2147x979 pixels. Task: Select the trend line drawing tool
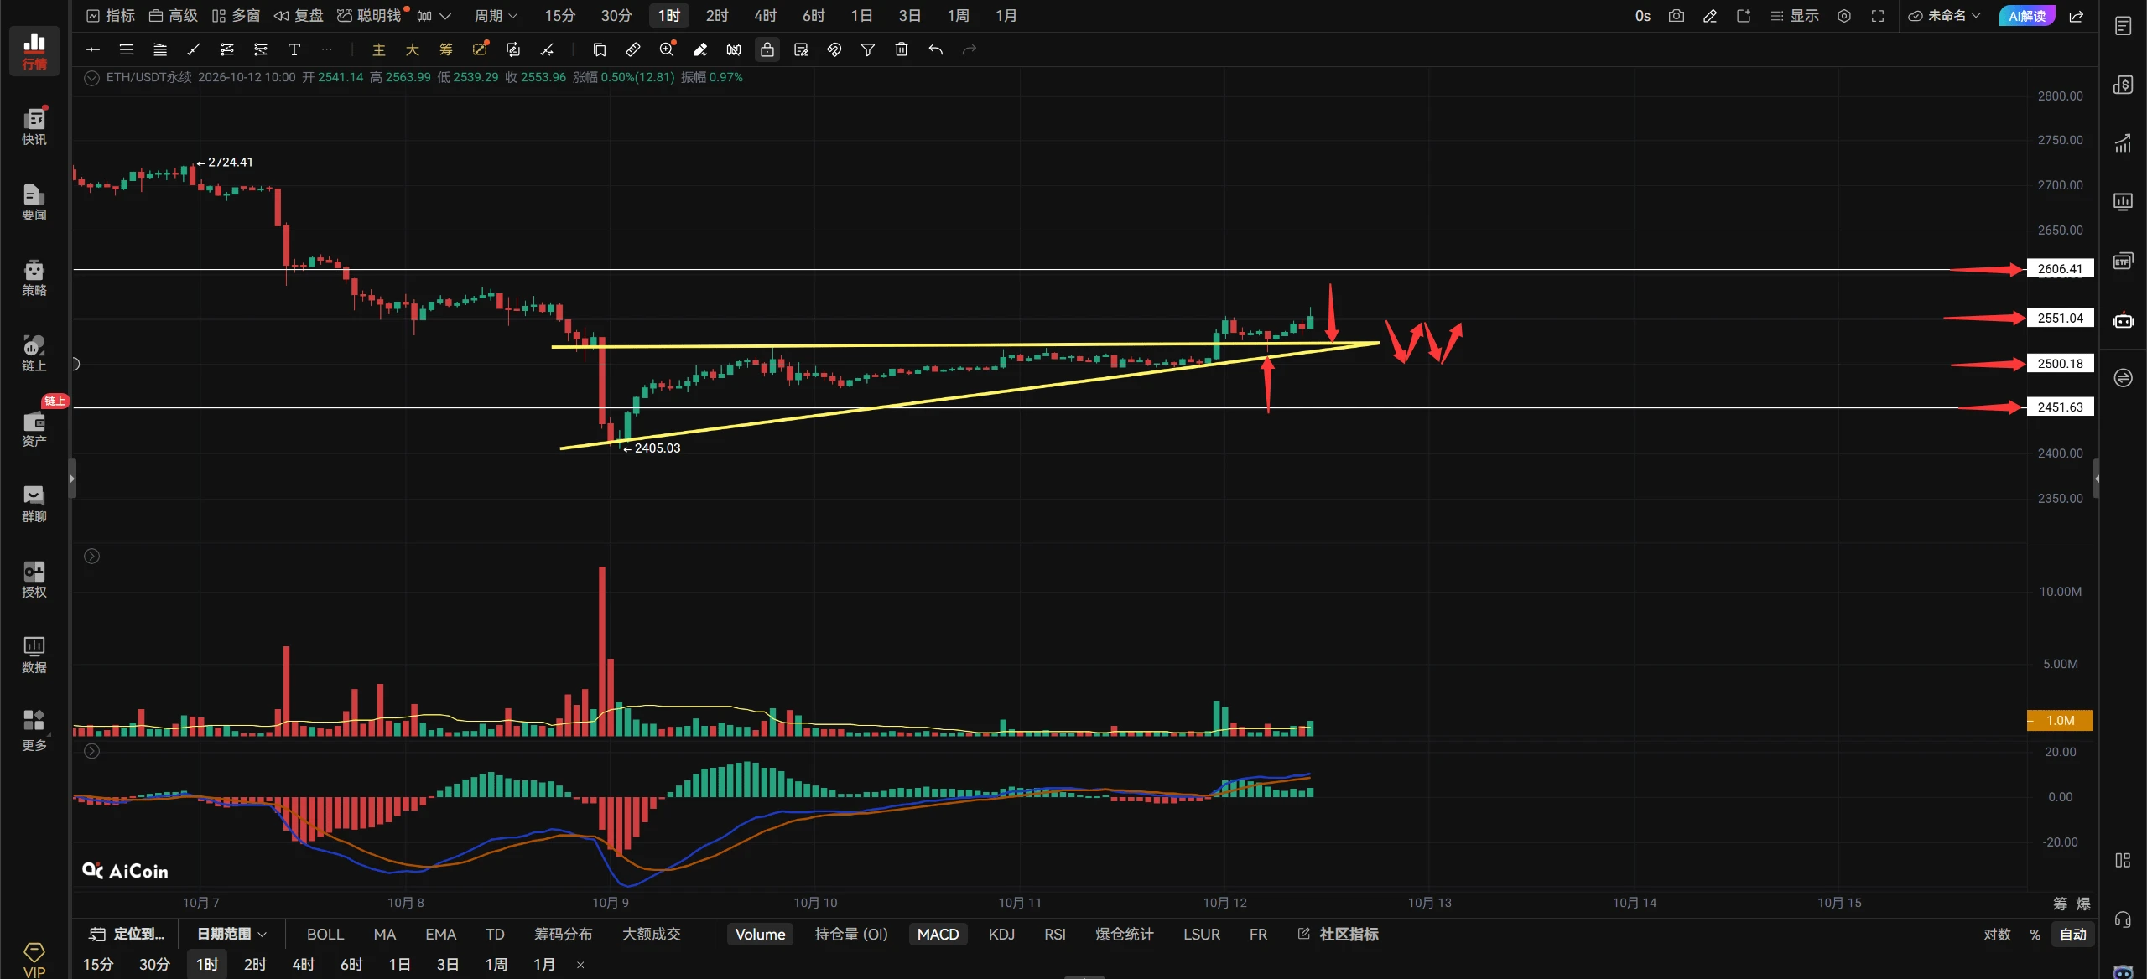tap(194, 50)
